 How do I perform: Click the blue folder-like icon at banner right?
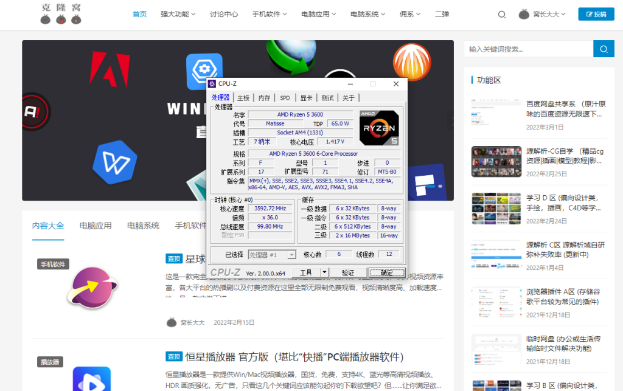[x=428, y=182]
